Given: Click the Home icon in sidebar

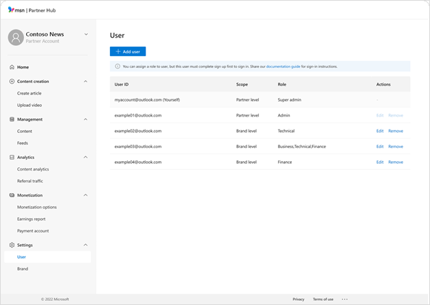Looking at the screenshot, I should [12, 67].
